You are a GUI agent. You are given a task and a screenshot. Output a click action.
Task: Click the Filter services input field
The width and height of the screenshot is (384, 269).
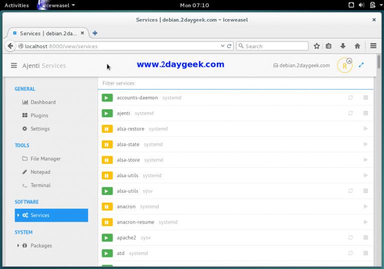235,83
